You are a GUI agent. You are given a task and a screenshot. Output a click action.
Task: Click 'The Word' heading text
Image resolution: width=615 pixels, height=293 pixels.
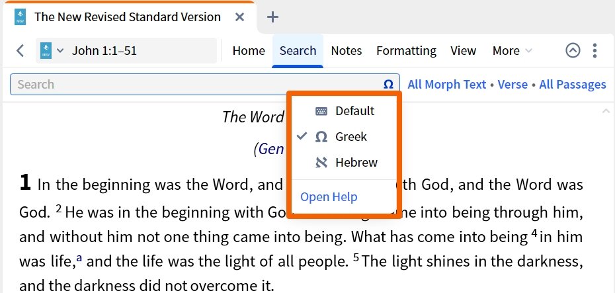253,117
